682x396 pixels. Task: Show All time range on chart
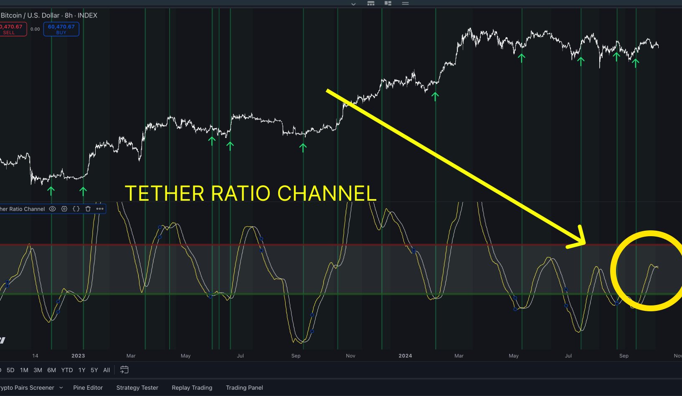pyautogui.click(x=106, y=370)
